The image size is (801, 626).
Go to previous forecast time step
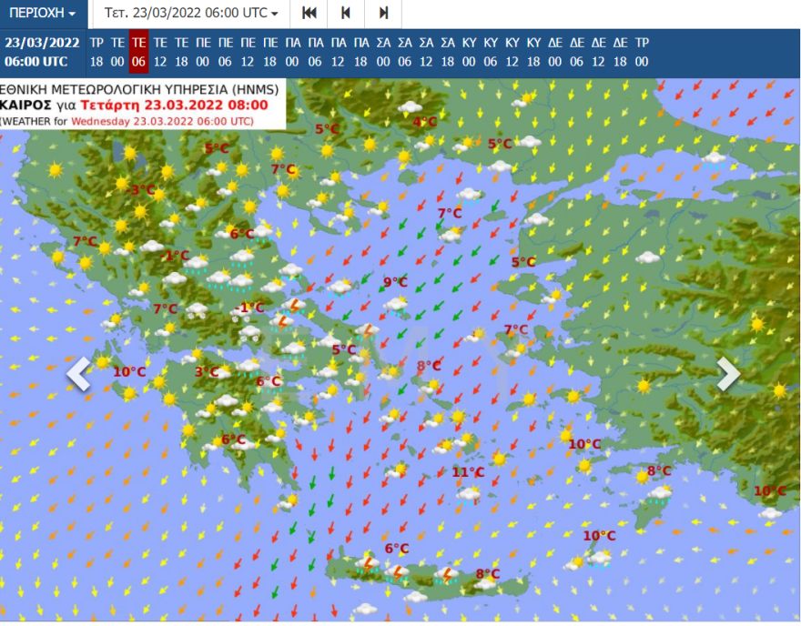(x=346, y=14)
